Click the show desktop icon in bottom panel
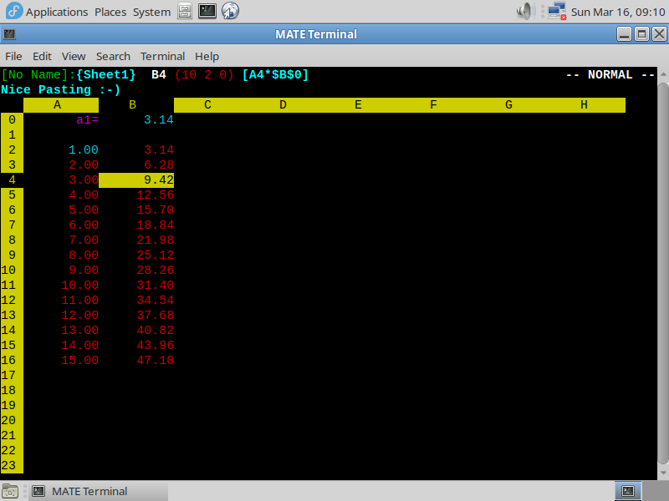This screenshot has width=669, height=501. [12, 491]
